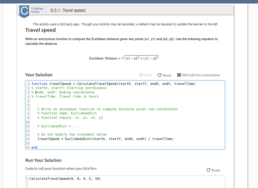The height and width of the screenshot is (188, 258).
Task: Click the Challenge Activity C badge icon
Action: 24,11
